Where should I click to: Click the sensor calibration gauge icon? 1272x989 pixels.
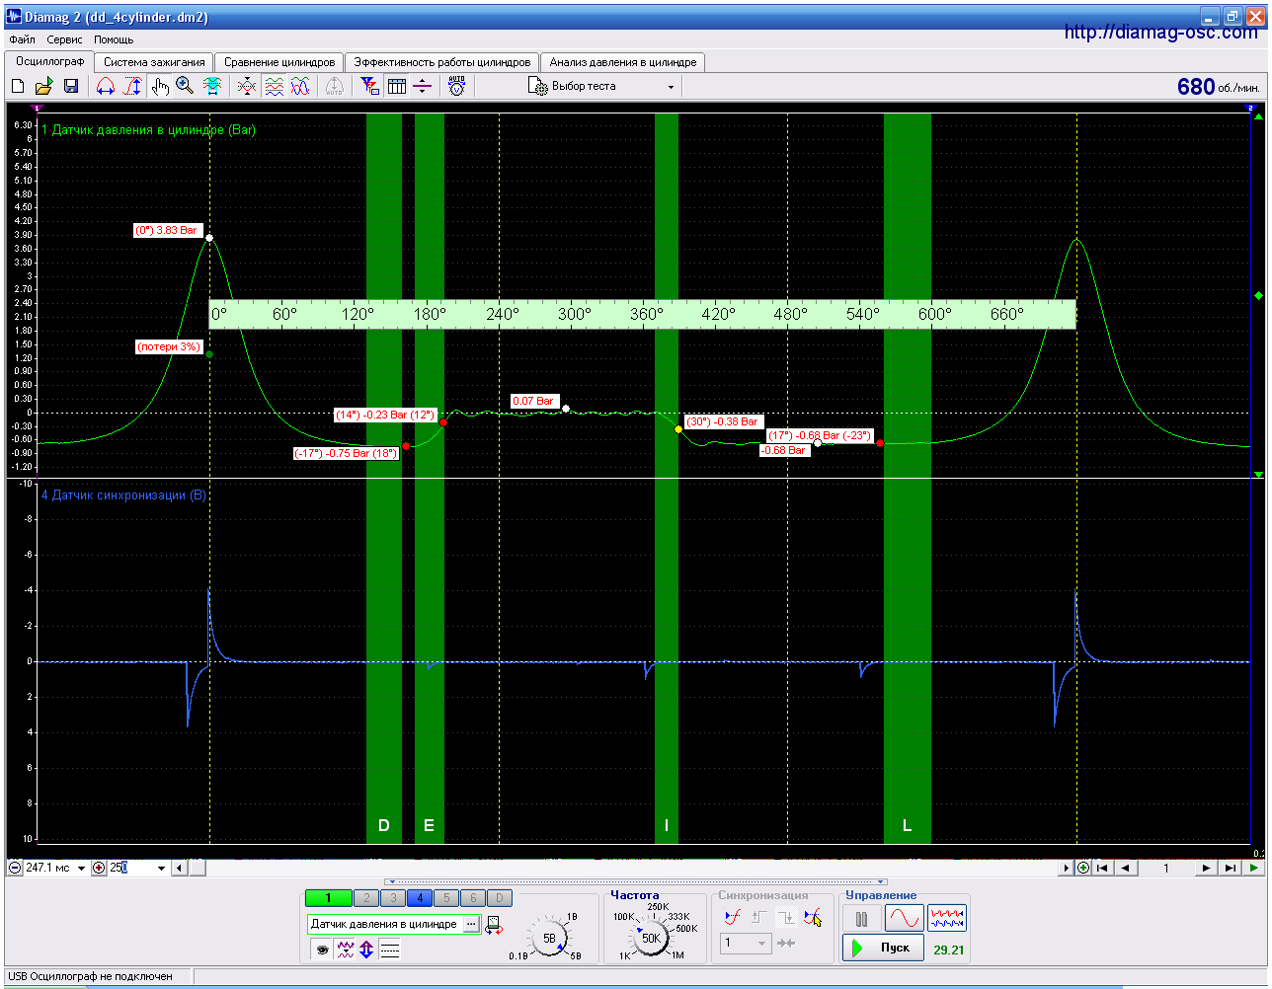493,925
